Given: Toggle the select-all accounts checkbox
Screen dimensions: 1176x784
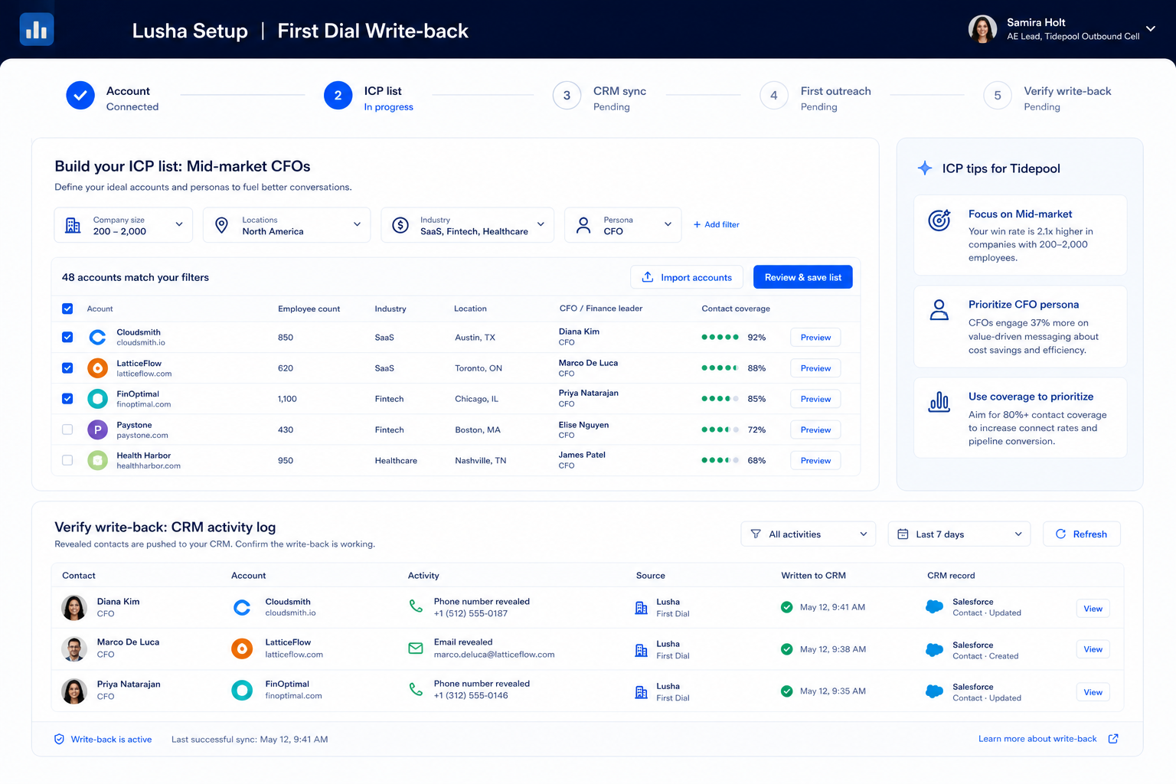Looking at the screenshot, I should coord(67,309).
